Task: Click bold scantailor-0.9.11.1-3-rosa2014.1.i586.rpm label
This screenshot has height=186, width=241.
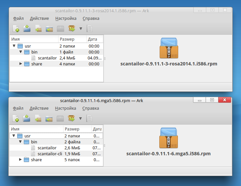Action: 169,64
